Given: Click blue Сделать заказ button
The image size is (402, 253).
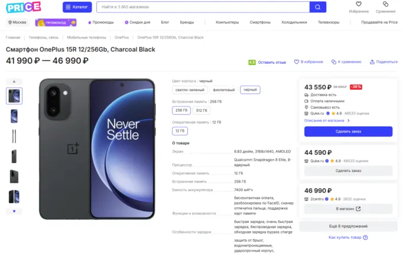Looking at the screenshot, I should 348,131.
